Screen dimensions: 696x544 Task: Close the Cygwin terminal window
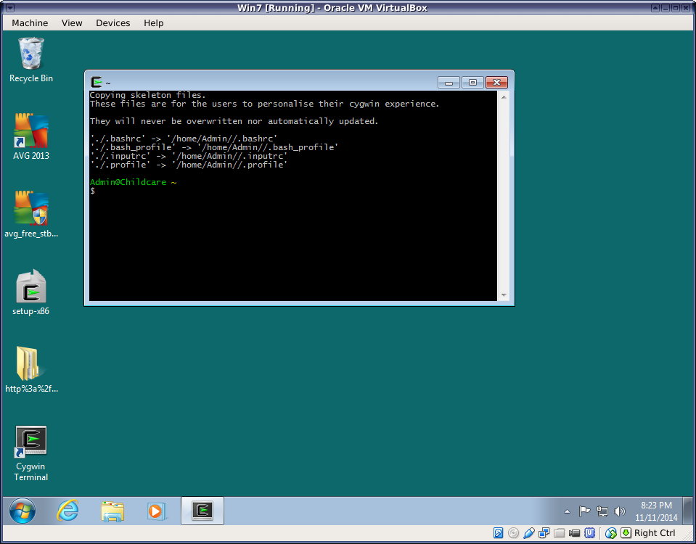tap(496, 83)
